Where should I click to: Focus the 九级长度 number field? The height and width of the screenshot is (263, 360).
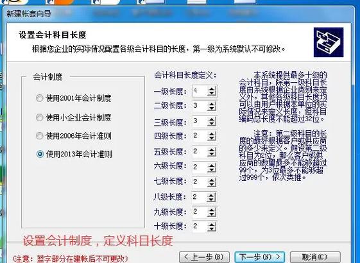tap(200, 212)
